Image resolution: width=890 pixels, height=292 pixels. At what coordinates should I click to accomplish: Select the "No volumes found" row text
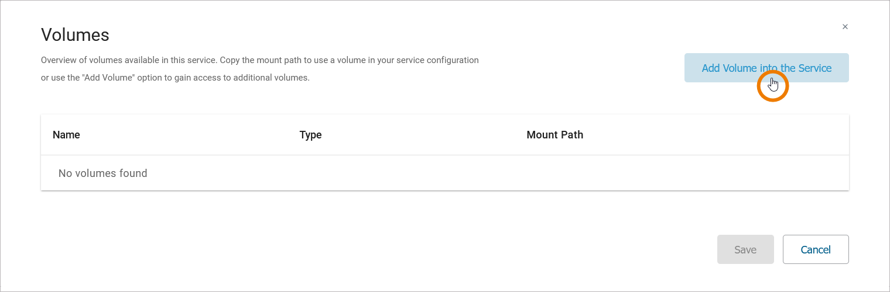[103, 173]
